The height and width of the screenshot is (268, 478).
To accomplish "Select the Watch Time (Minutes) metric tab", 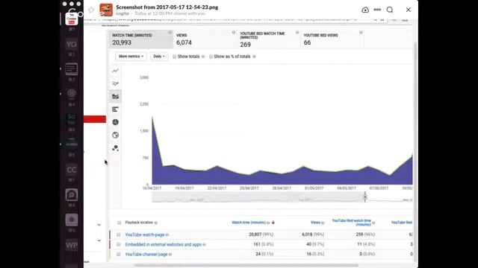I will coord(140,39).
